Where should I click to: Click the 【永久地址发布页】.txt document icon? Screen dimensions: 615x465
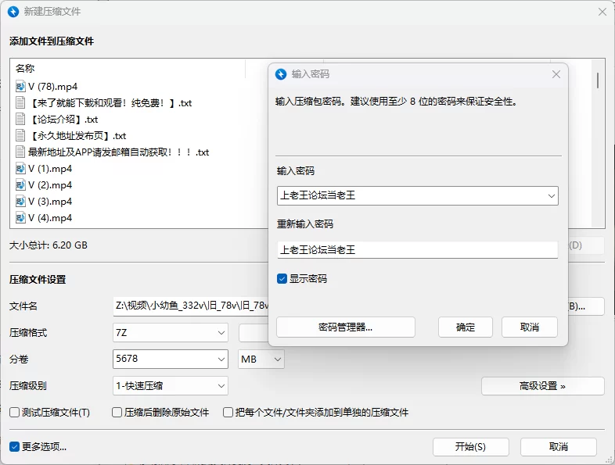coord(21,136)
